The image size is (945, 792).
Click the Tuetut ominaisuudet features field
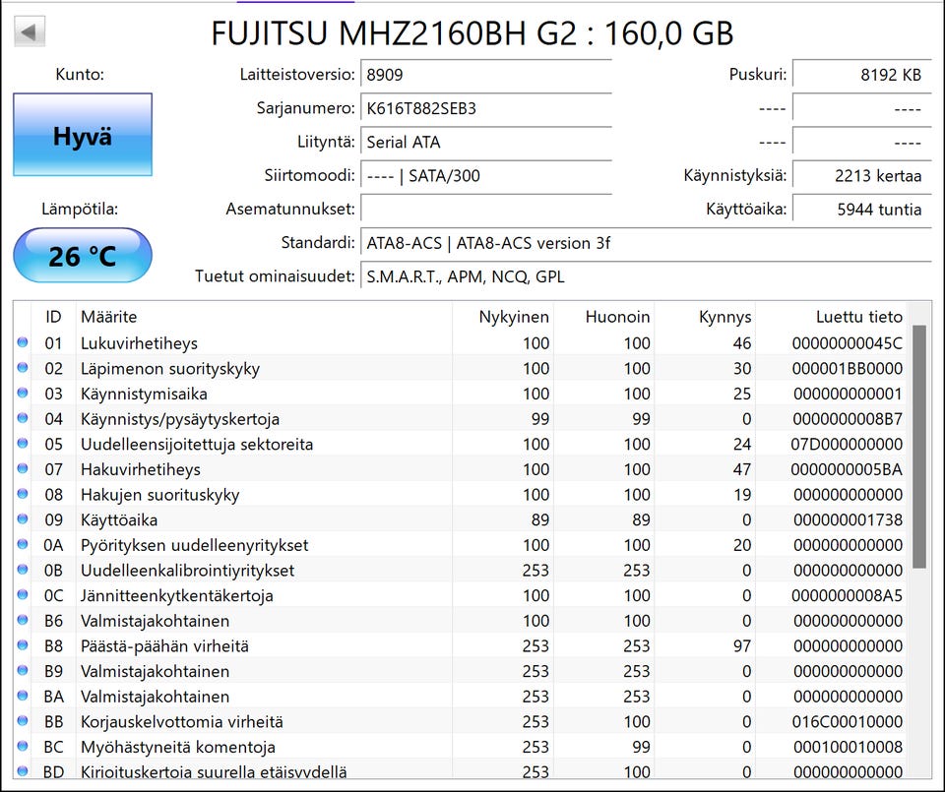pos(645,276)
